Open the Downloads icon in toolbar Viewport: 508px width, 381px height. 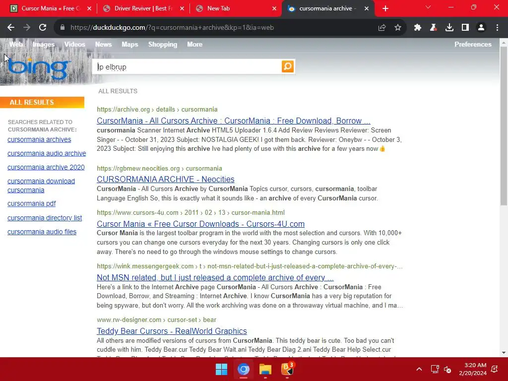449,28
